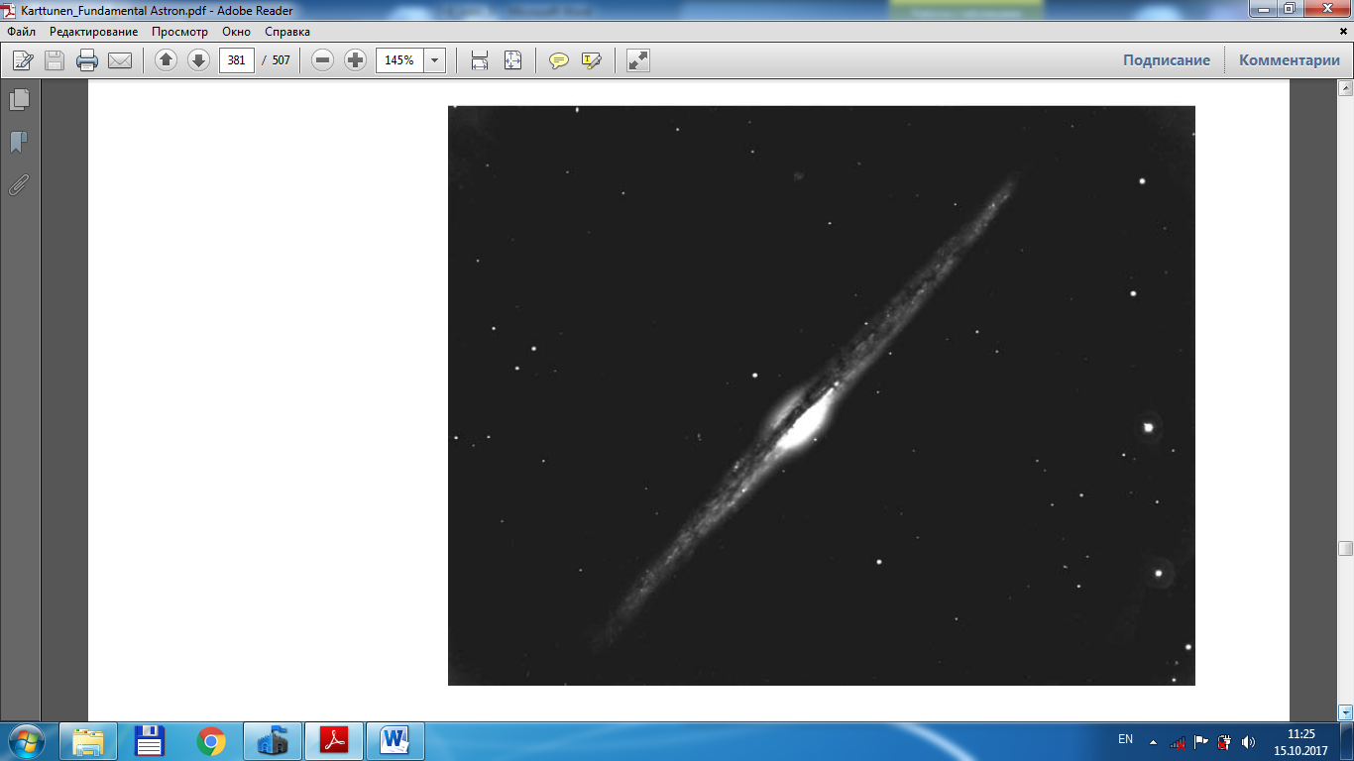Open the Окно menu
Screen dimensions: 1354x761
click(236, 32)
